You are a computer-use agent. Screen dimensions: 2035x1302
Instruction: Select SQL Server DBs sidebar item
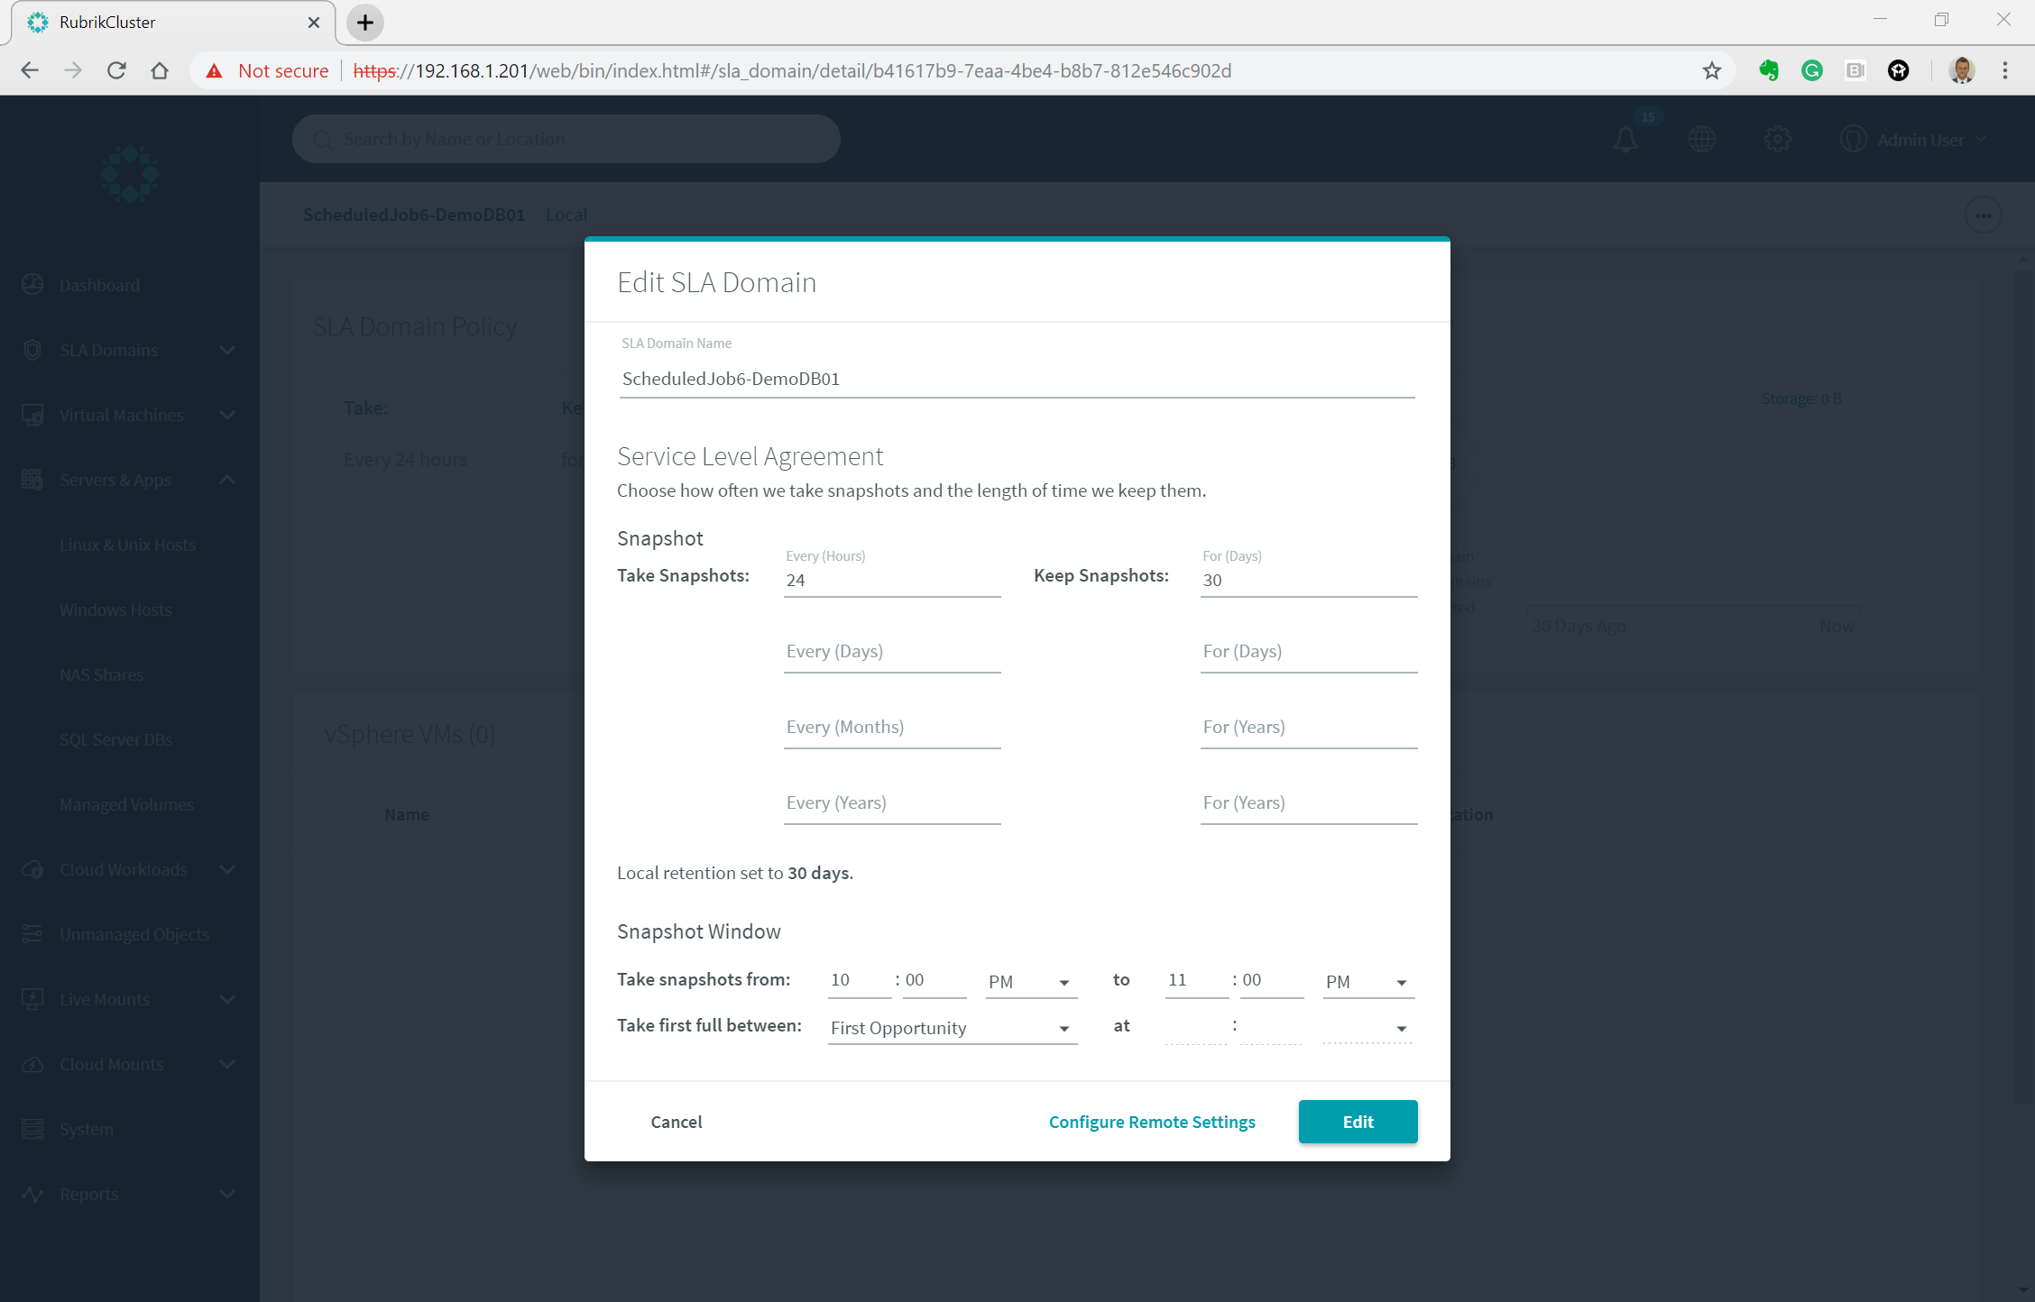click(x=115, y=740)
